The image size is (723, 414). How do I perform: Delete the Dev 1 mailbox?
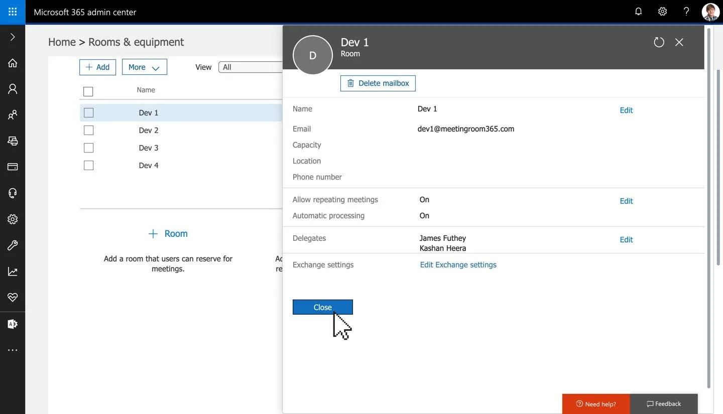point(378,83)
